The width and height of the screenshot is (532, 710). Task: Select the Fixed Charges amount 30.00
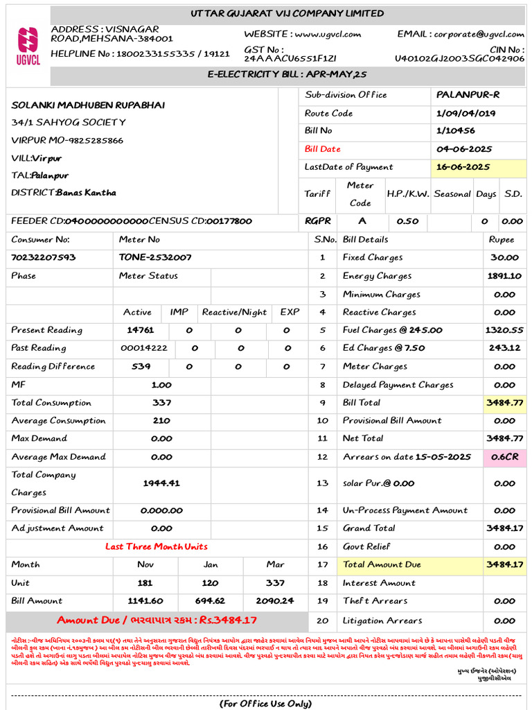504,258
